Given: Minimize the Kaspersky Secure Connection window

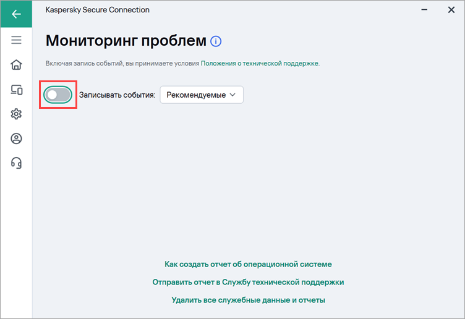Looking at the screenshot, I should click(424, 10).
